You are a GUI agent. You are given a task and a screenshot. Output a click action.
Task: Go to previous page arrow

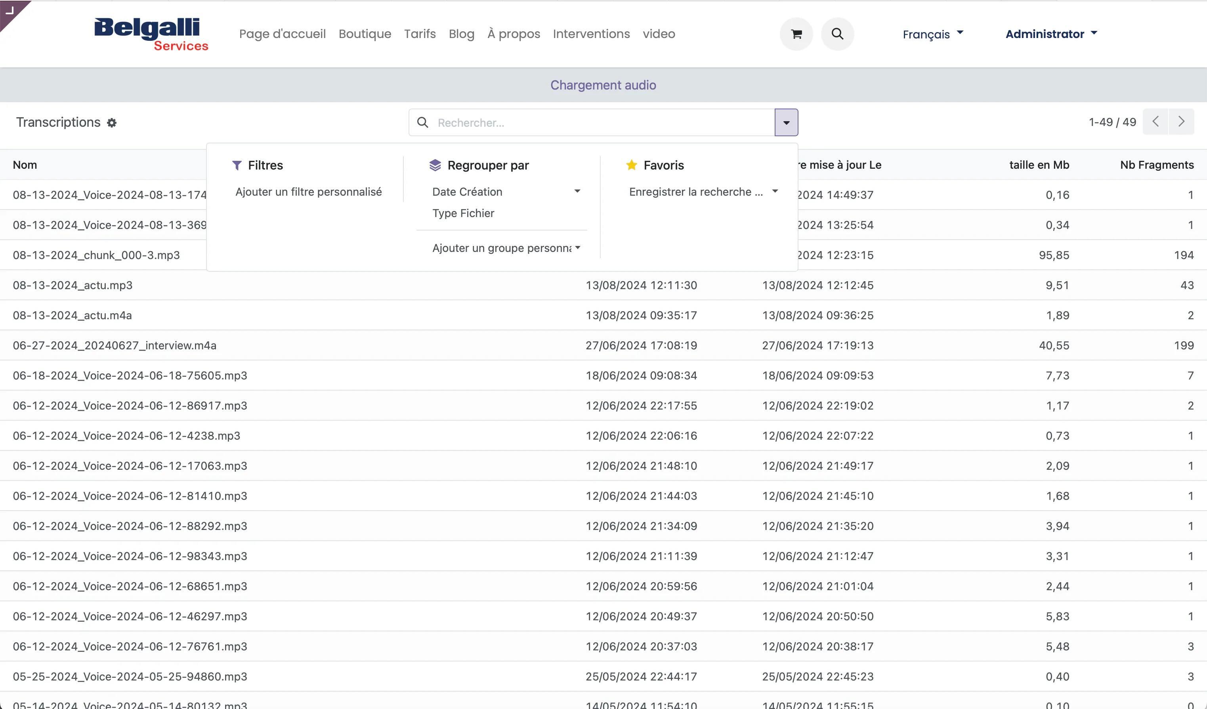1155,122
